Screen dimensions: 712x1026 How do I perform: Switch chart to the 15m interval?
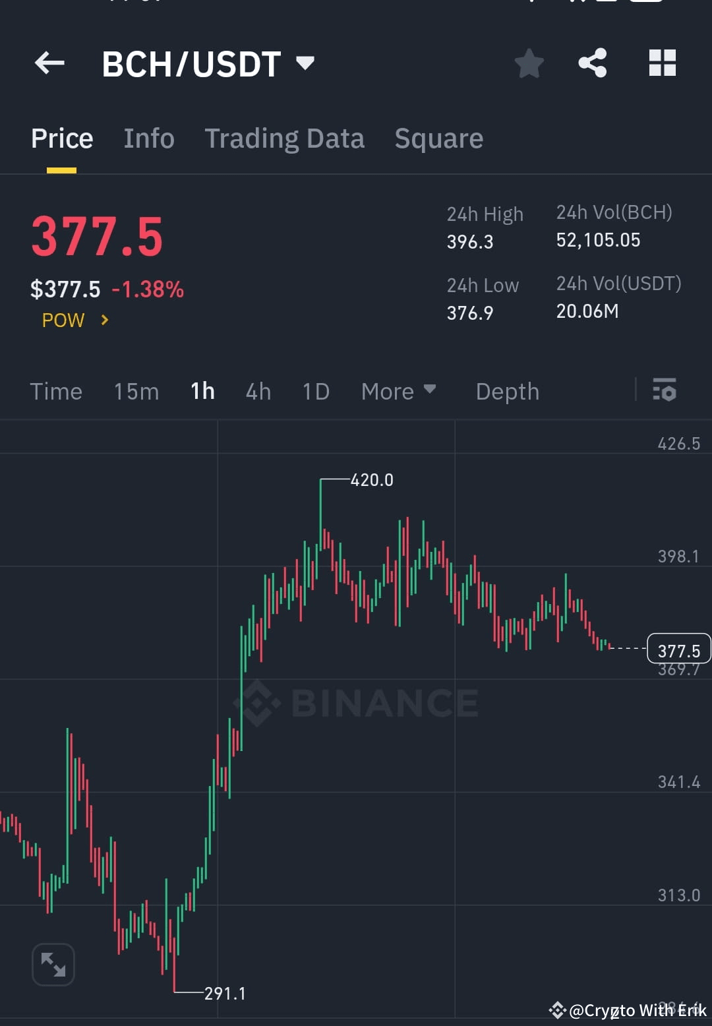136,391
